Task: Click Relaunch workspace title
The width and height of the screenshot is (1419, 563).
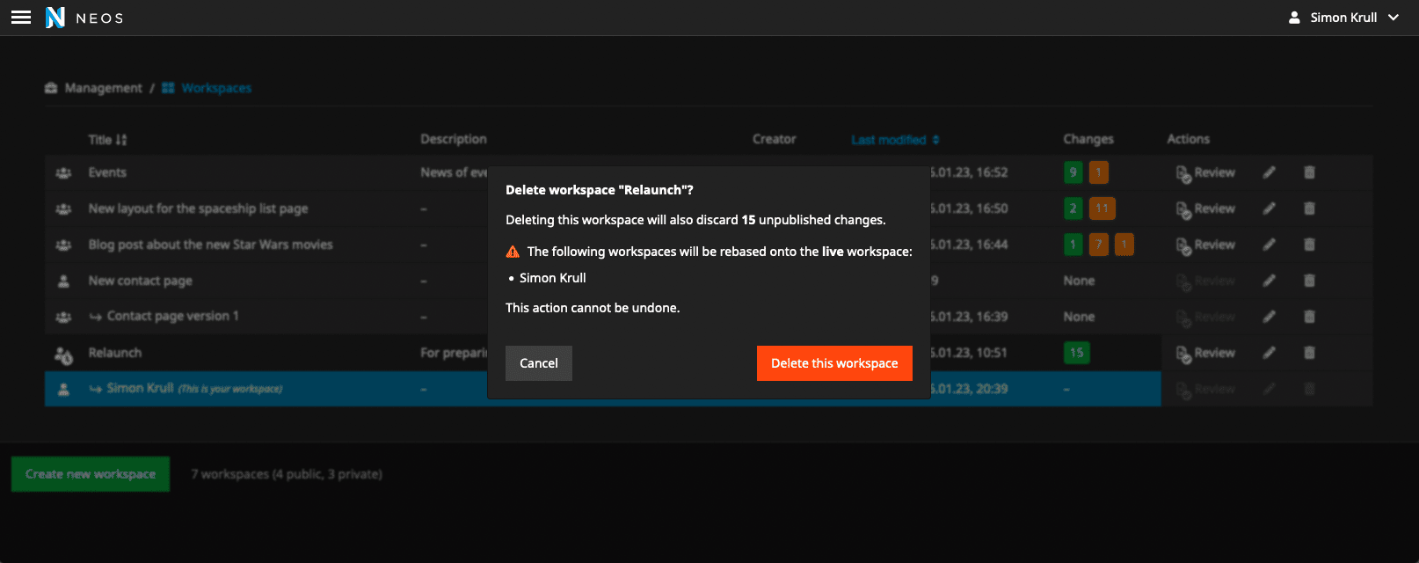Action: (115, 353)
